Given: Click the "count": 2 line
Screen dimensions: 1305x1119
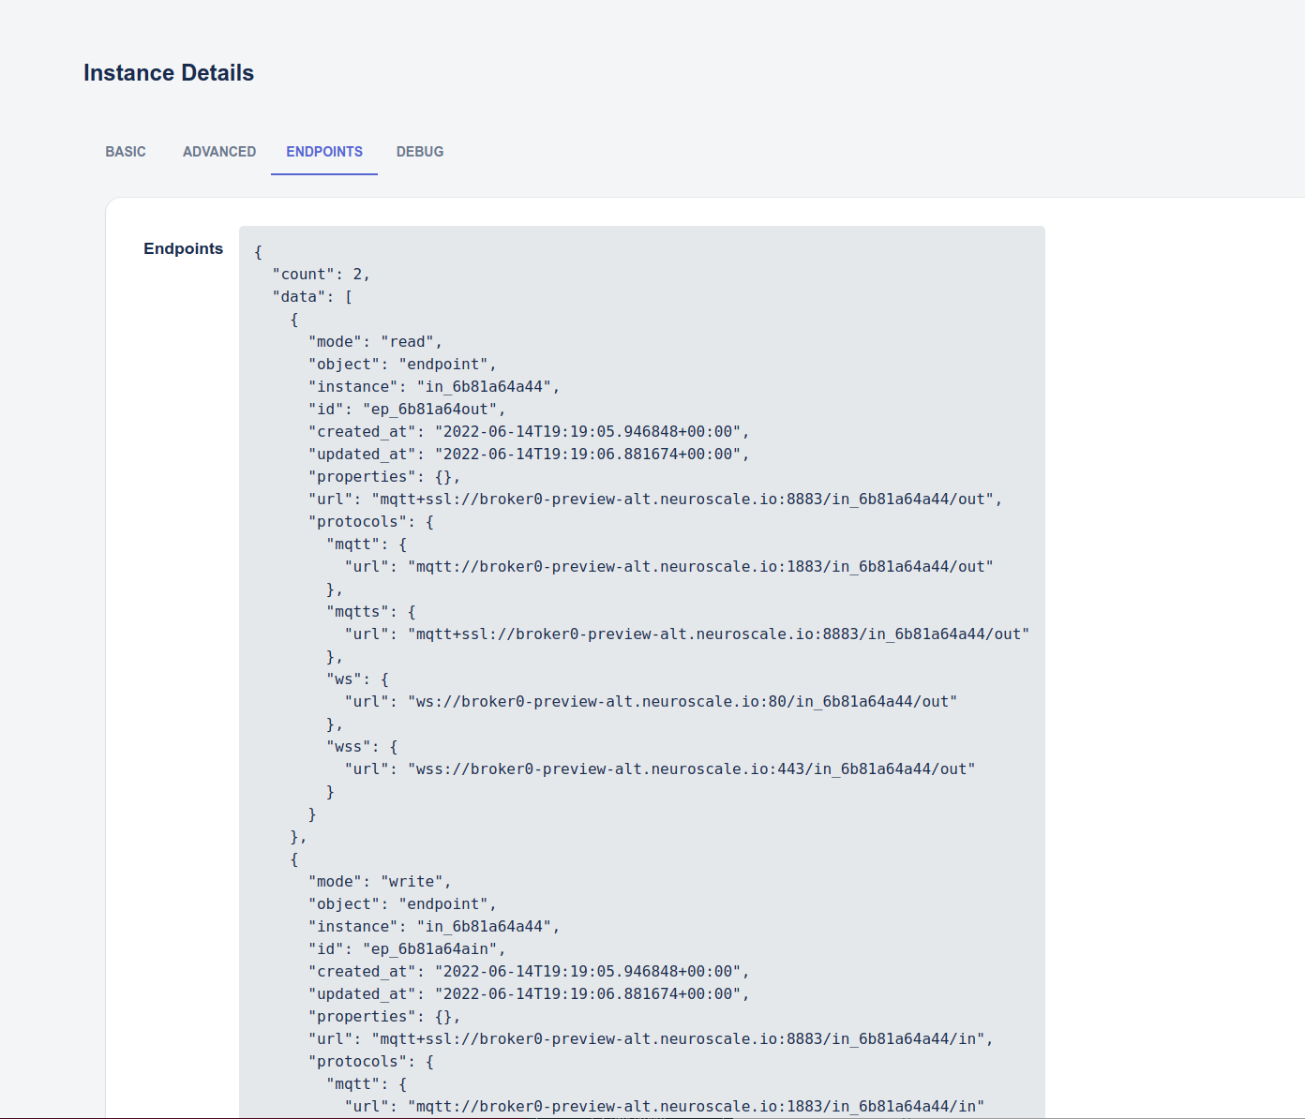Looking at the screenshot, I should [x=322, y=275].
